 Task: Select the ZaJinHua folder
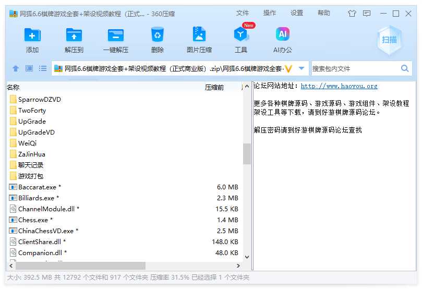pyautogui.click(x=28, y=154)
